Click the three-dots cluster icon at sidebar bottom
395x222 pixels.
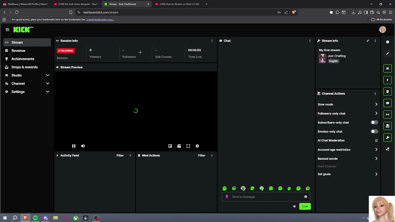[x=388, y=149]
